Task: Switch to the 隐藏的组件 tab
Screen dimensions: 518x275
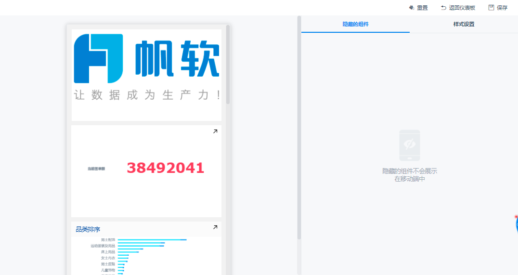Action: (355, 24)
